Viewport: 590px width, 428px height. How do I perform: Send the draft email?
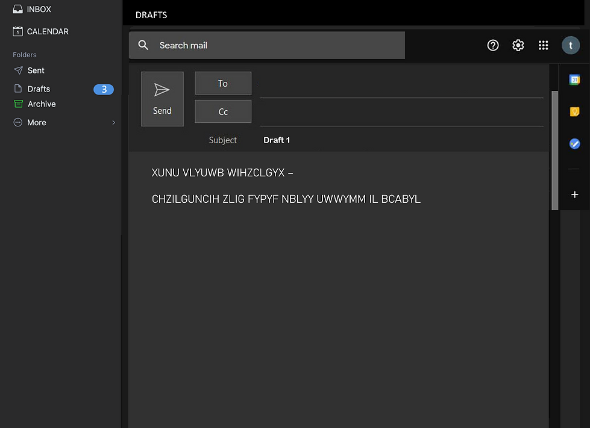pyautogui.click(x=162, y=99)
